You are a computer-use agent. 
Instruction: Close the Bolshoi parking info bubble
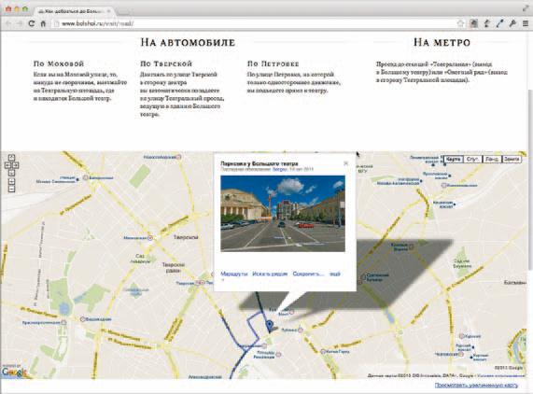(x=346, y=163)
